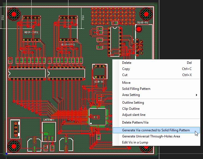Select the red pad atop the DSUB connector
Viewport: 203px width, 159px height.
(x=139, y=29)
